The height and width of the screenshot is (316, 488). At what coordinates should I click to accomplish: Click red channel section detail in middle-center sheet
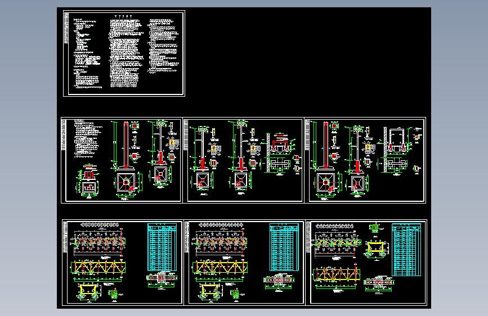point(280,145)
